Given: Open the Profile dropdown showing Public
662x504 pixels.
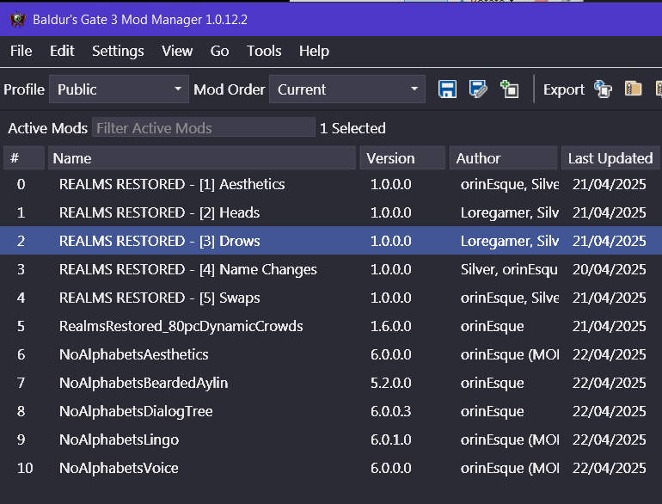Looking at the screenshot, I should click(x=119, y=89).
